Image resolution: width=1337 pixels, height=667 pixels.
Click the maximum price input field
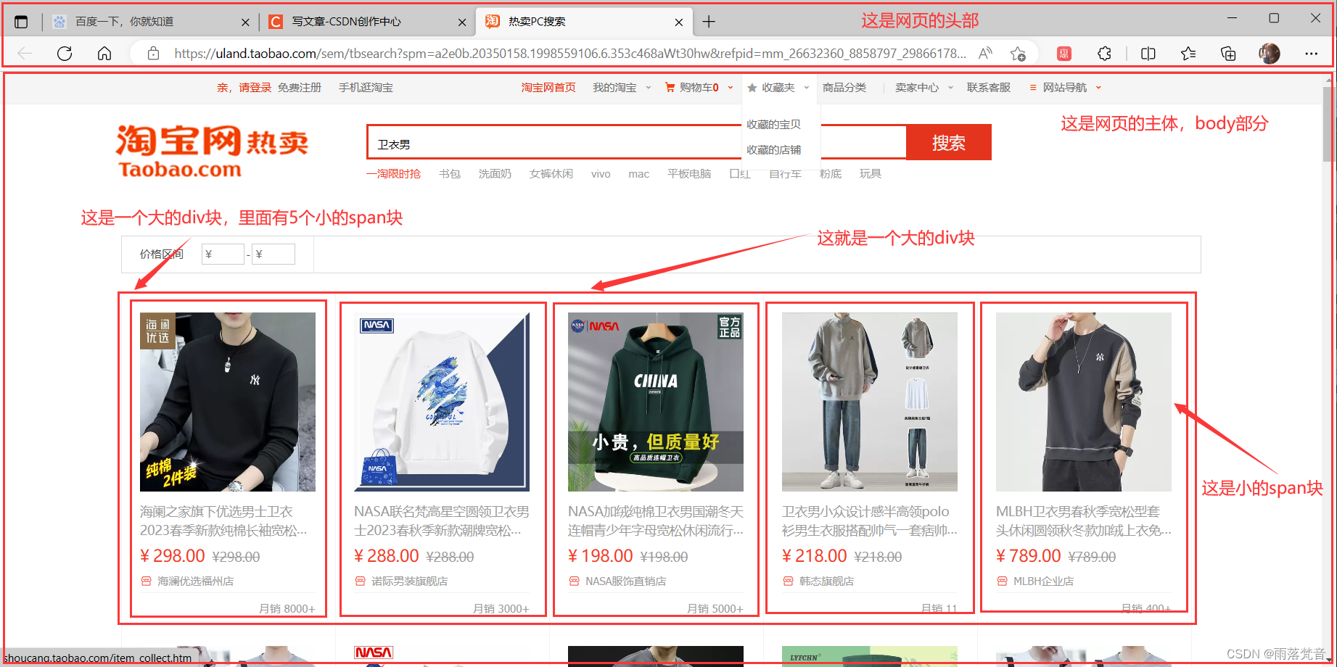pos(273,254)
